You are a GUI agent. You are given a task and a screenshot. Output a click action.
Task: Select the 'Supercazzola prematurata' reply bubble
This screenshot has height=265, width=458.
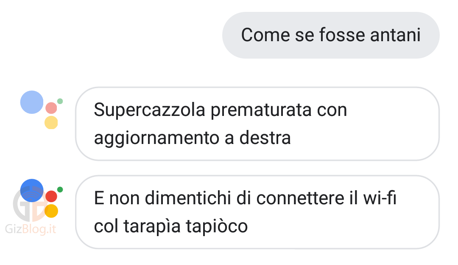[x=257, y=124]
